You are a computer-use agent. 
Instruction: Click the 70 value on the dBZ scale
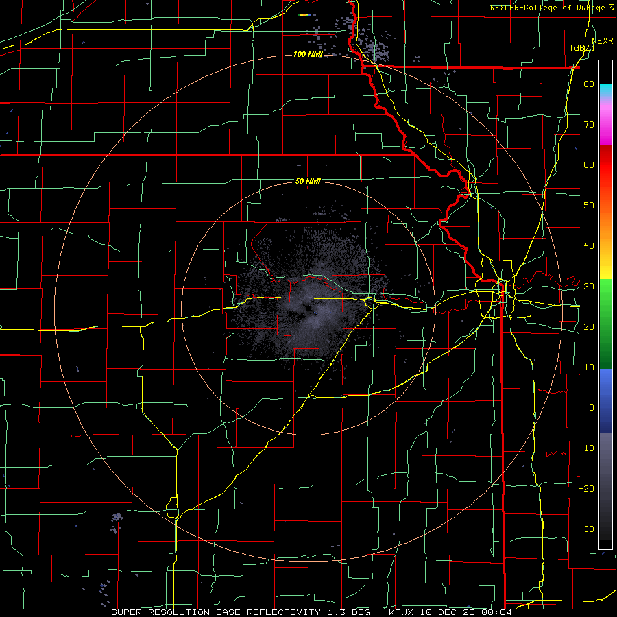point(589,124)
